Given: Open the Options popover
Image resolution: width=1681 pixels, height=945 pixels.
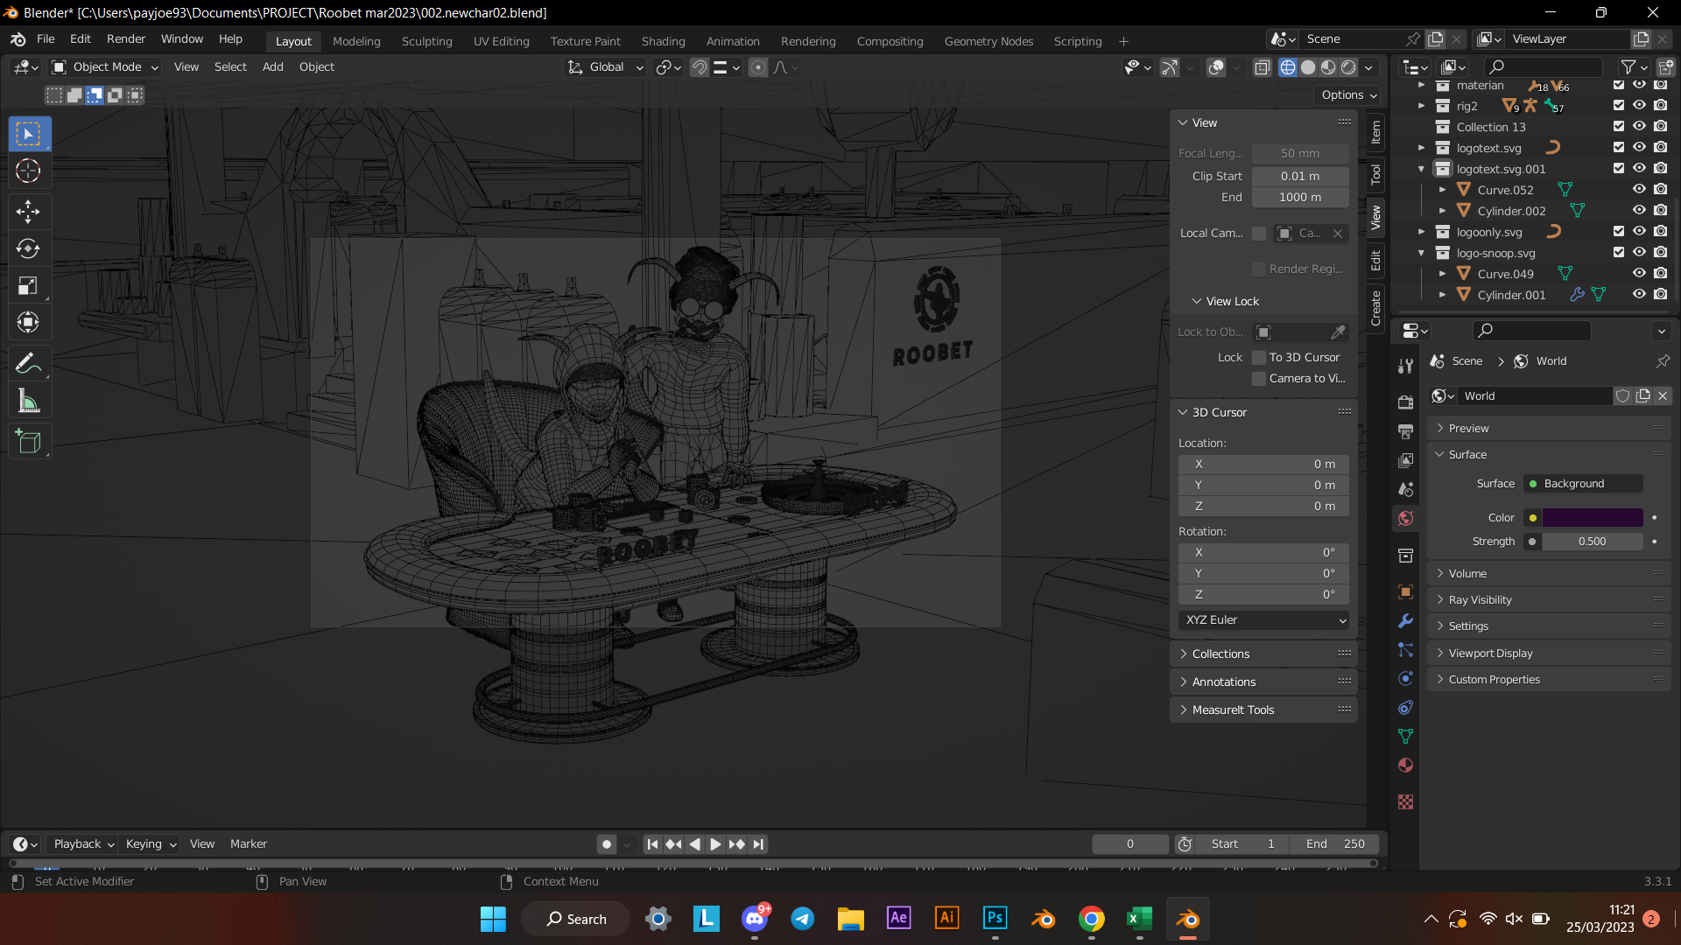Looking at the screenshot, I should pos(1348,94).
